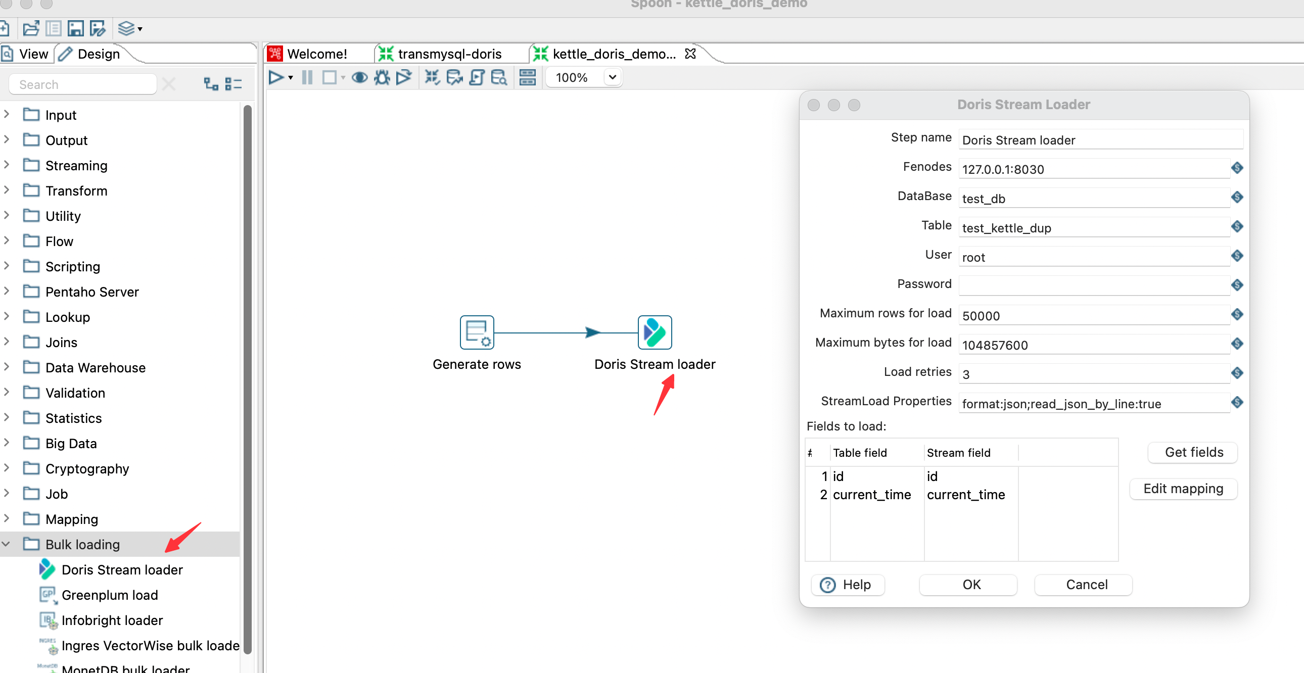1304x673 pixels.
Task: Collapse the Bulk loading folder
Action: coord(7,544)
